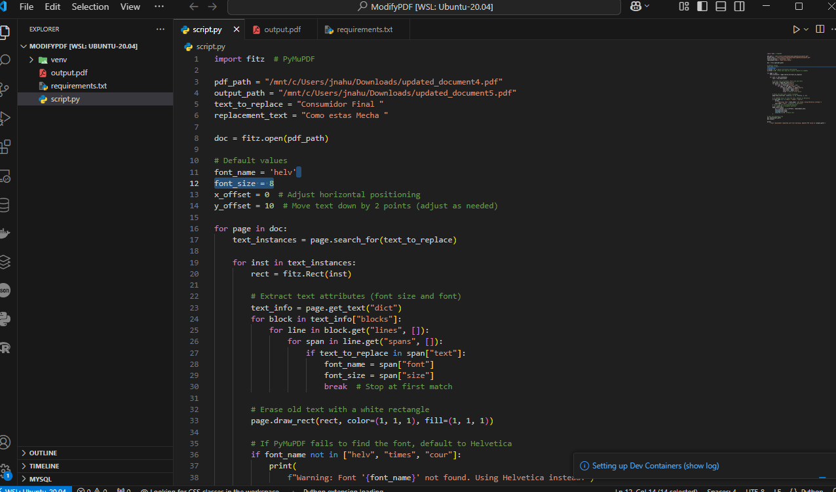Click the Copilot icon in title bar
Screen dimensions: 836x492
[635, 7]
